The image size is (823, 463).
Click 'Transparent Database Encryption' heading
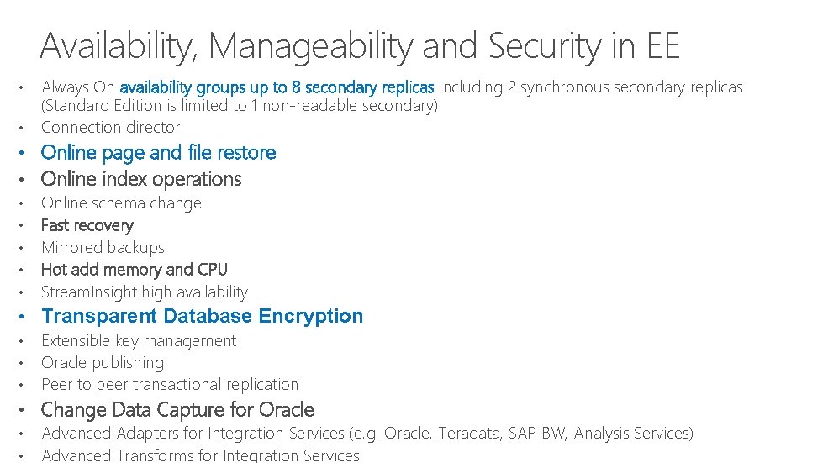click(202, 317)
